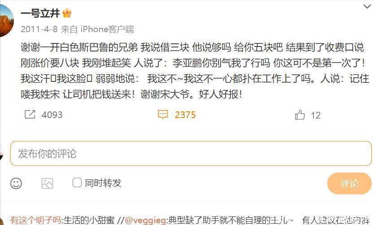Screen dimensions: 374x225
Task: Tick the 同时转发 checkbox
Action: [x=77, y=183]
